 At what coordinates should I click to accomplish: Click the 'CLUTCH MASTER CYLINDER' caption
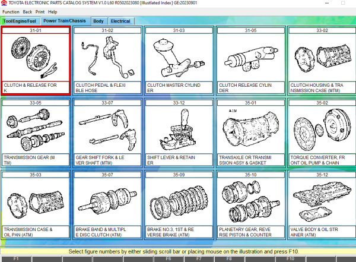[179, 87]
